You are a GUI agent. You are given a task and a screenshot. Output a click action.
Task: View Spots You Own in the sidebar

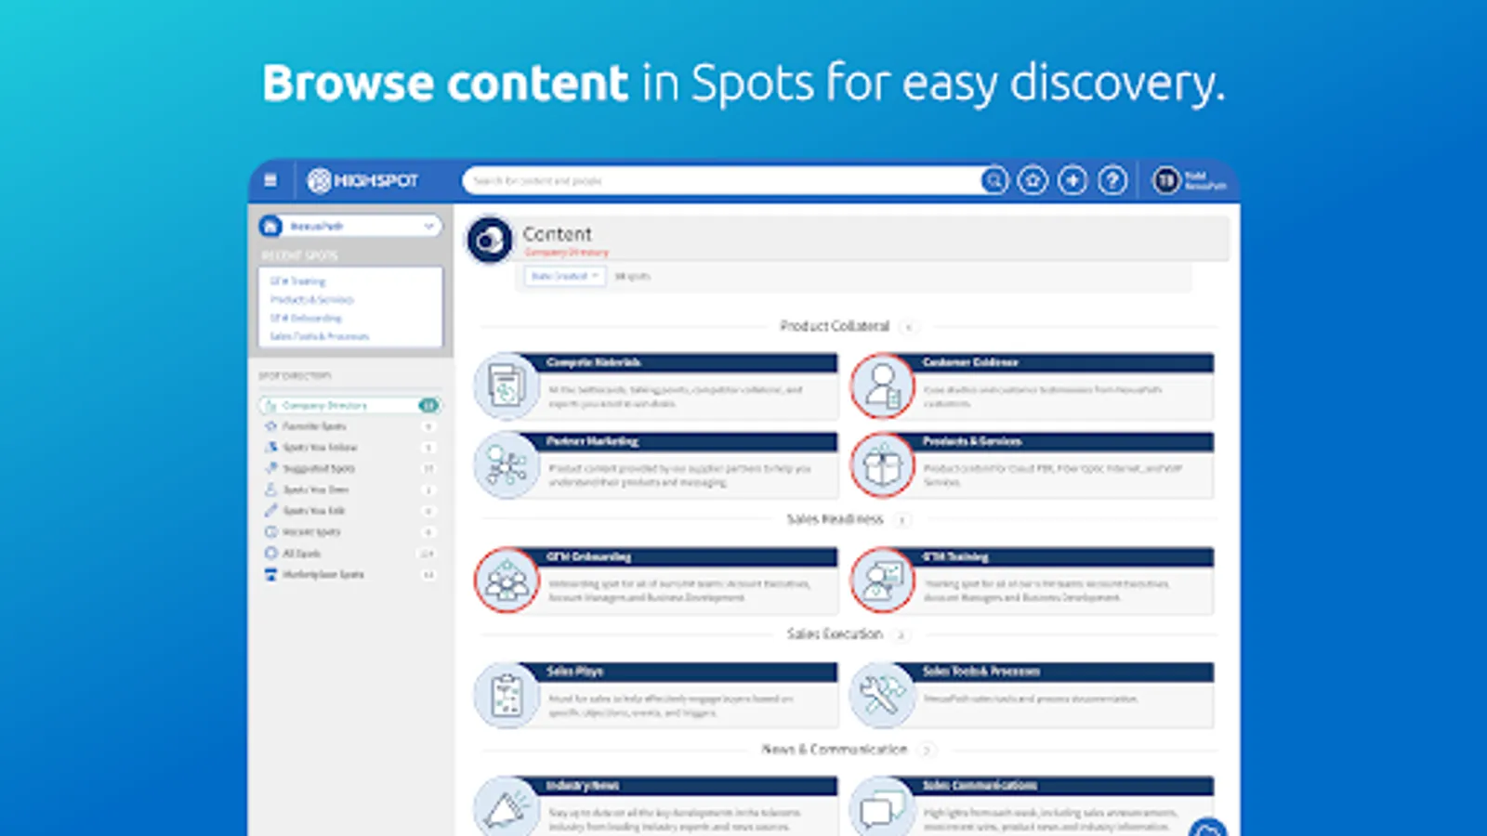click(349, 490)
